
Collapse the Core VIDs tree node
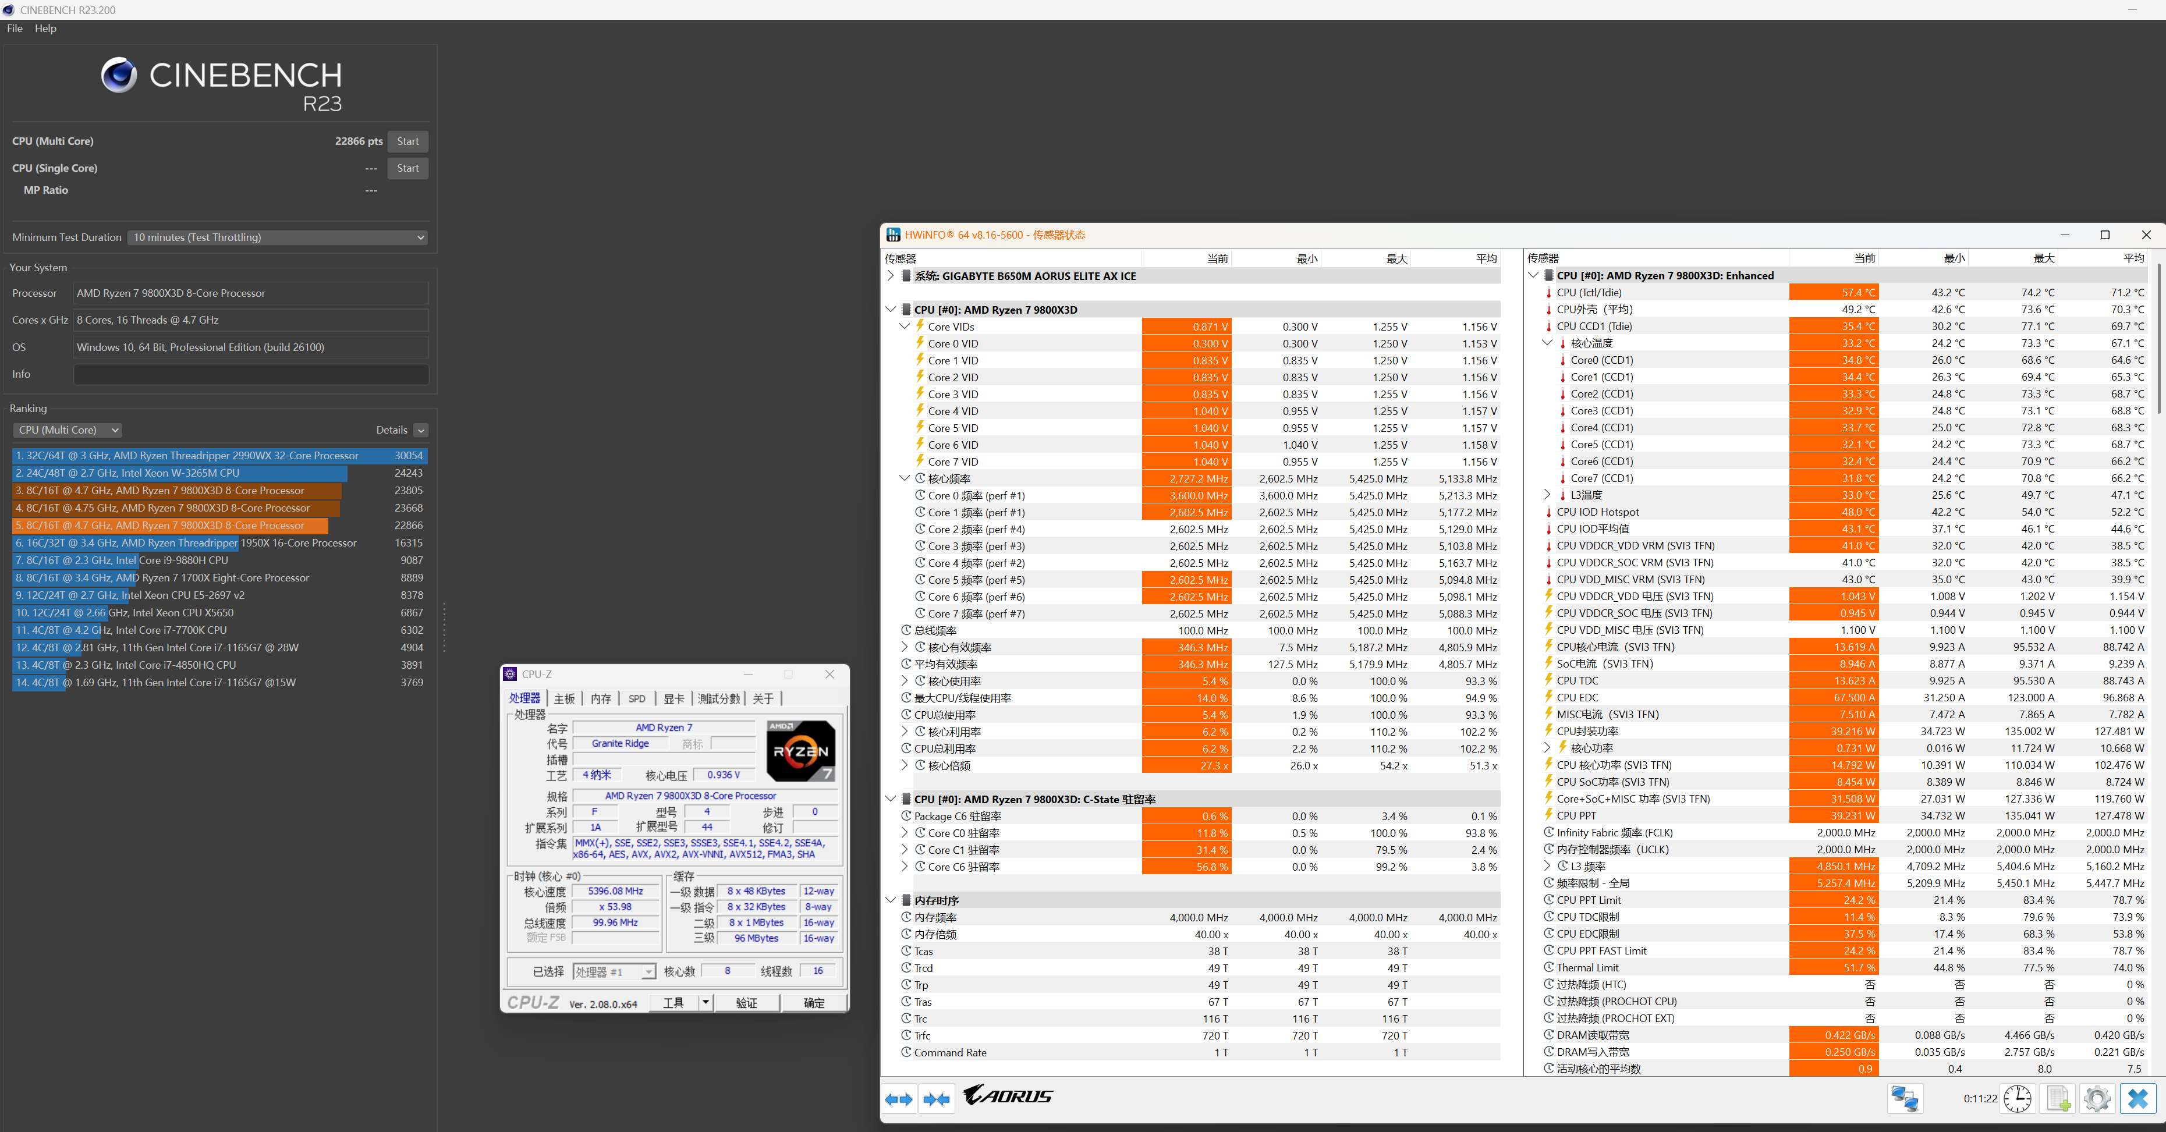pos(905,327)
